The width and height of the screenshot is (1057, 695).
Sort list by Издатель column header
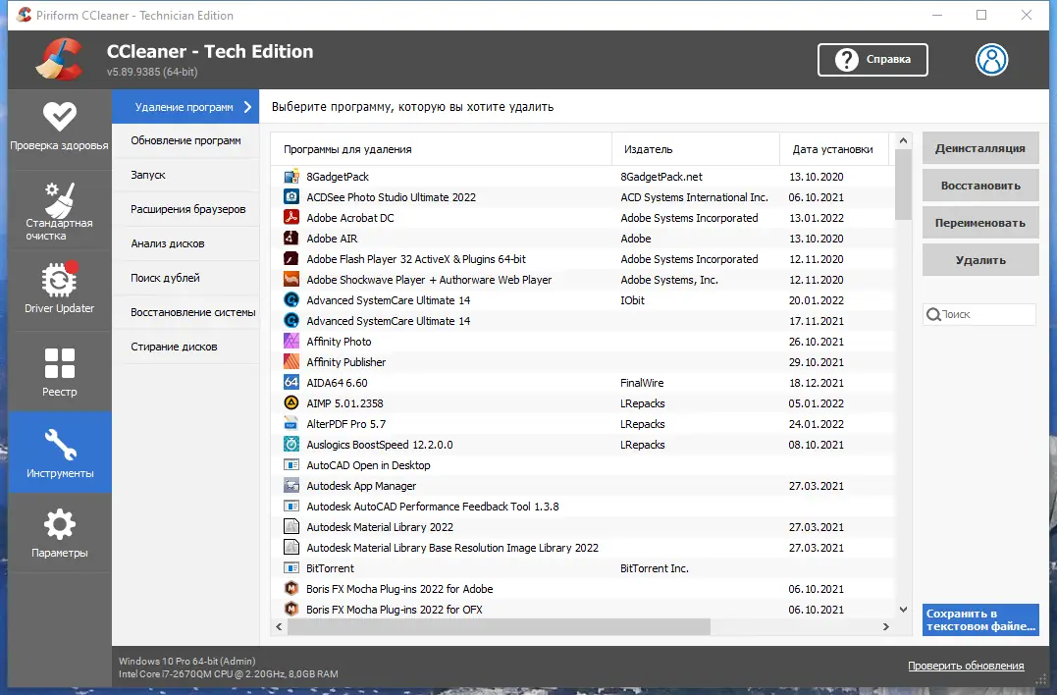tap(647, 149)
